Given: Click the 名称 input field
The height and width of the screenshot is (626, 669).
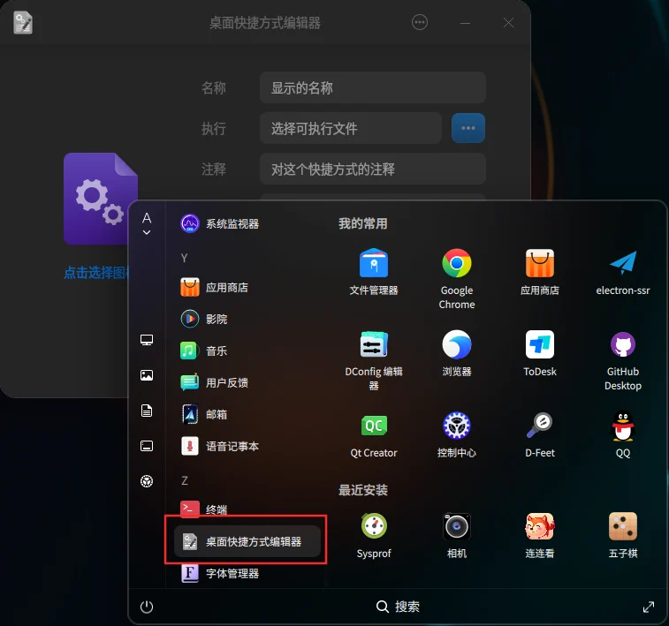Looking at the screenshot, I should coord(372,87).
